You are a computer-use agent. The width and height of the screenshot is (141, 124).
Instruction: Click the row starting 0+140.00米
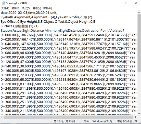click(68, 66)
